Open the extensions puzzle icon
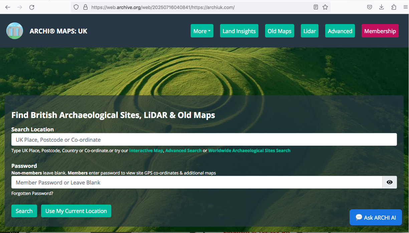409x233 pixels. (x=394, y=7)
